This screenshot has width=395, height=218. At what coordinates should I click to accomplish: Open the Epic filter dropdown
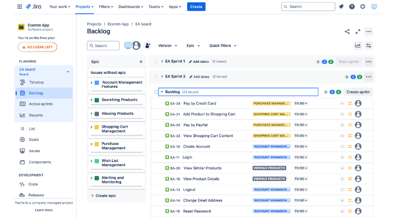193,46
